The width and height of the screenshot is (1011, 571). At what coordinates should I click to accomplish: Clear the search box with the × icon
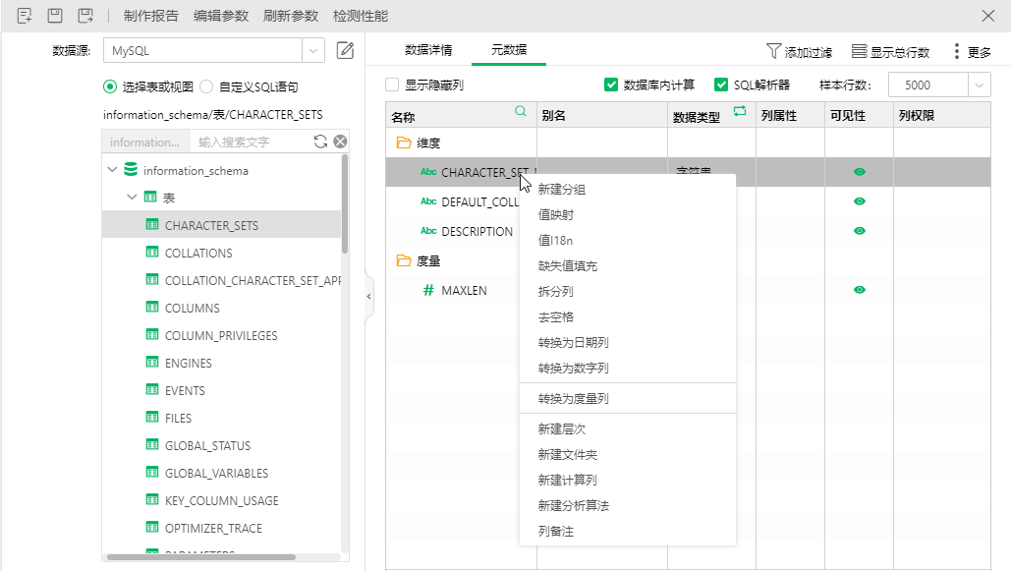342,142
